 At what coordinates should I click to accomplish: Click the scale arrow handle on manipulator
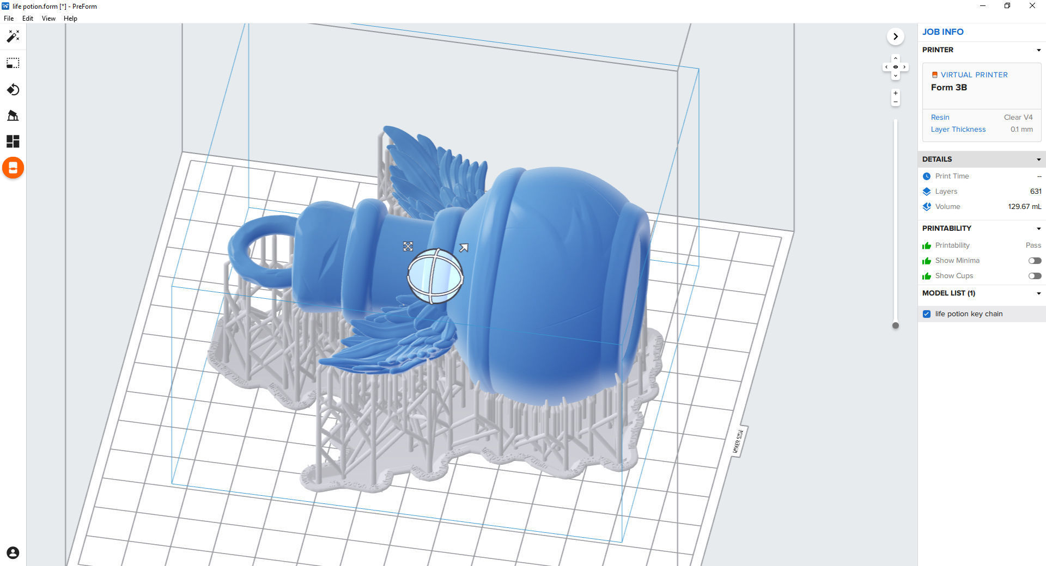pos(464,248)
